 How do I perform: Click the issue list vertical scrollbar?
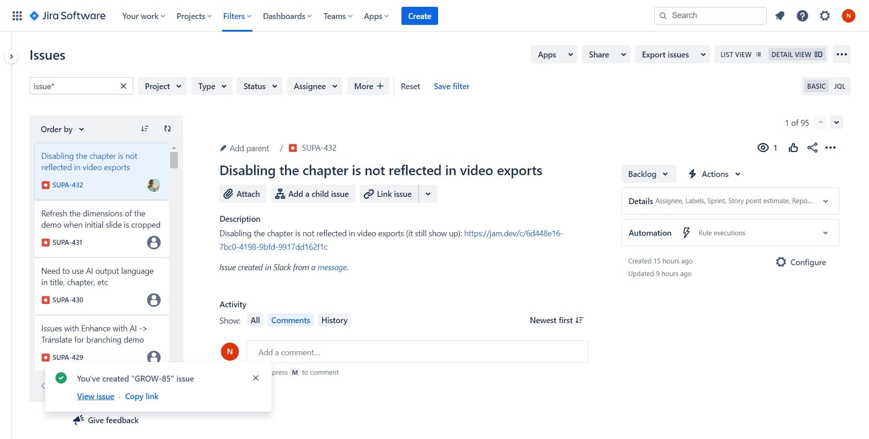pos(174,160)
